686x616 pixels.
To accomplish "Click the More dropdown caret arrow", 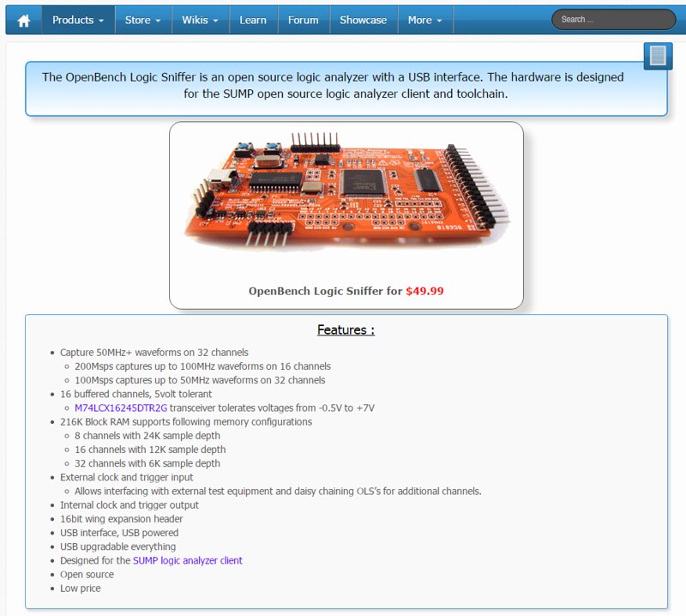I will pos(439,21).
